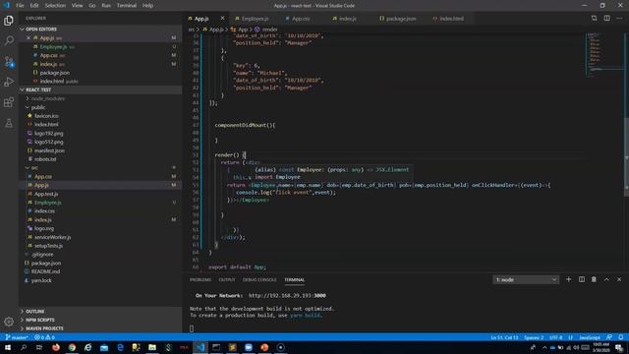Image resolution: width=629 pixels, height=354 pixels.
Task: Open the Run and Debug view
Action: tap(9, 82)
